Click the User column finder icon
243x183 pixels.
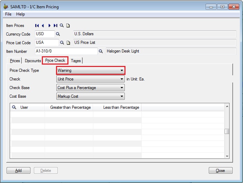pyautogui.click(x=14, y=107)
